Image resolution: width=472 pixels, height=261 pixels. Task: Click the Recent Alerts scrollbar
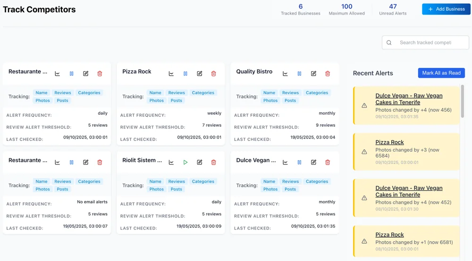462,101
